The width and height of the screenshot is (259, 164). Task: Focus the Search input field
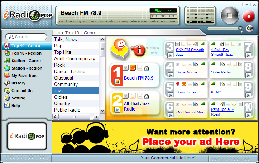(x=26, y=37)
